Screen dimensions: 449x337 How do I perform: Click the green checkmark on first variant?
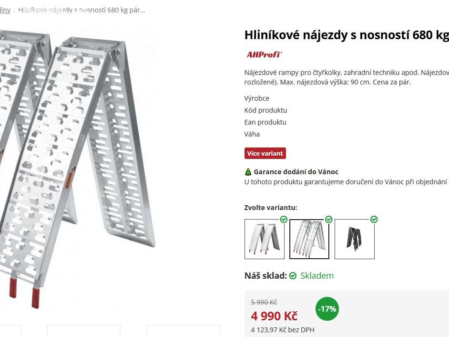click(x=284, y=220)
